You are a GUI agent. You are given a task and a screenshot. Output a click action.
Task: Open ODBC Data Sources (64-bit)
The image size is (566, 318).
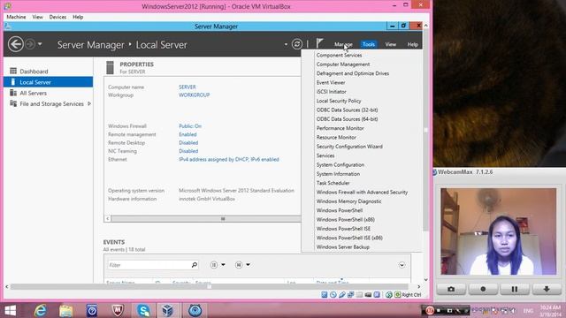click(347, 119)
